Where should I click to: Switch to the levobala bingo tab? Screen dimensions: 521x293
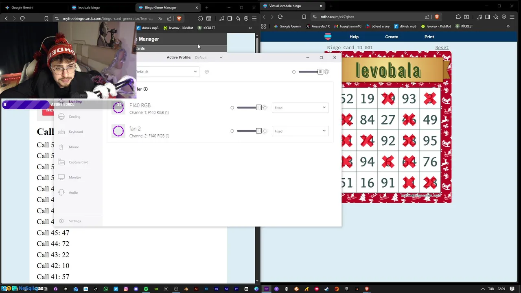[100, 7]
